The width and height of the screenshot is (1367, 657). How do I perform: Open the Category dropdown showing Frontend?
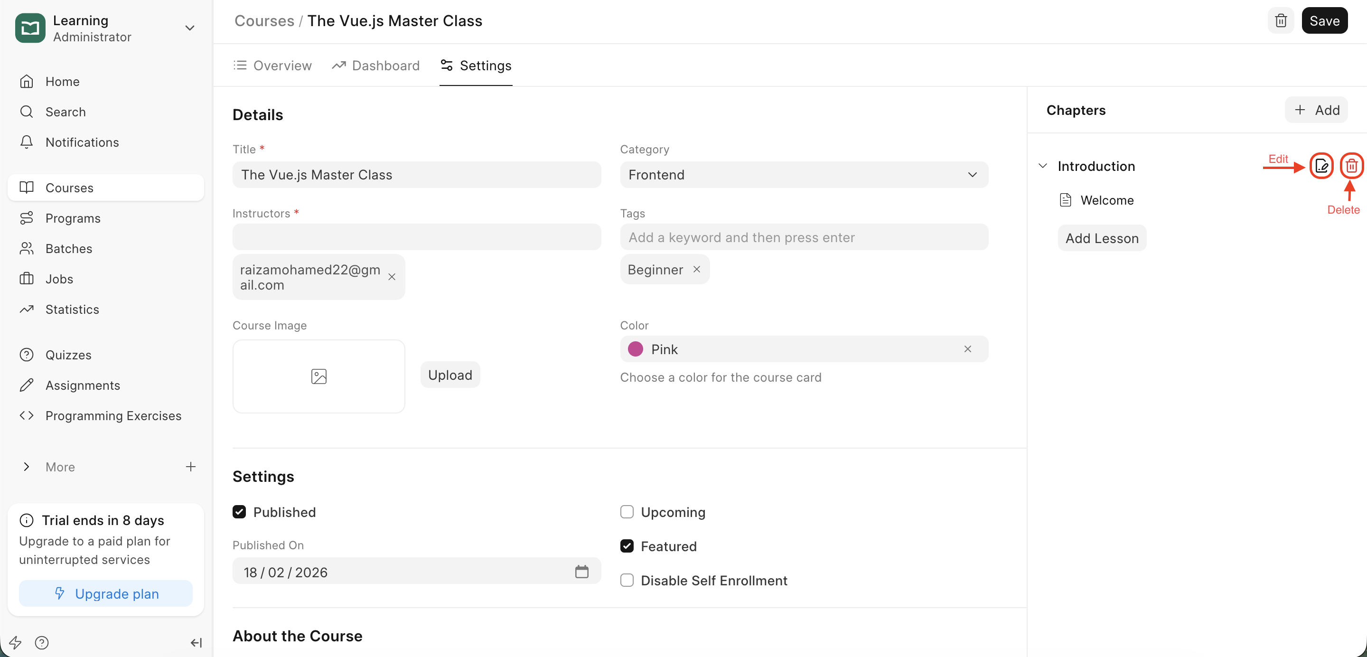[804, 175]
